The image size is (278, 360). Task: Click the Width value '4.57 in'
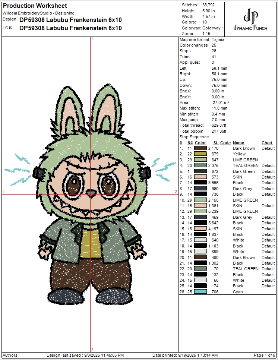pyautogui.click(x=209, y=16)
